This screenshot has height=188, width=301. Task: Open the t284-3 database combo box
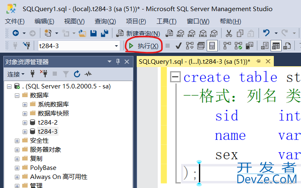pyautogui.click(x=79, y=46)
